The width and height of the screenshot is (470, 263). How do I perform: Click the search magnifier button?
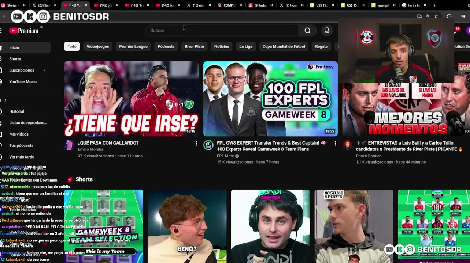coord(308,30)
